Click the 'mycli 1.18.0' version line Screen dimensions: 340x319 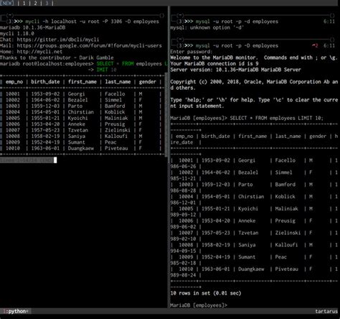(x=17, y=34)
